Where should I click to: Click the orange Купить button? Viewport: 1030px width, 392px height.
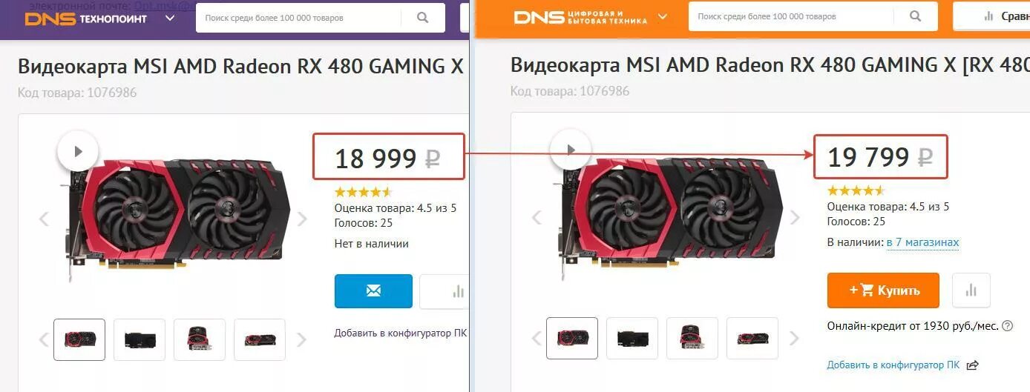point(883,290)
